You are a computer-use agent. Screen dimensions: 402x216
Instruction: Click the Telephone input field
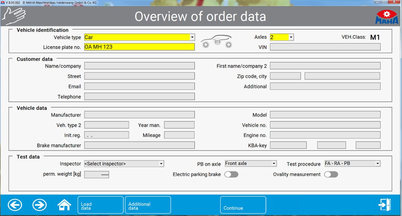tap(140, 96)
